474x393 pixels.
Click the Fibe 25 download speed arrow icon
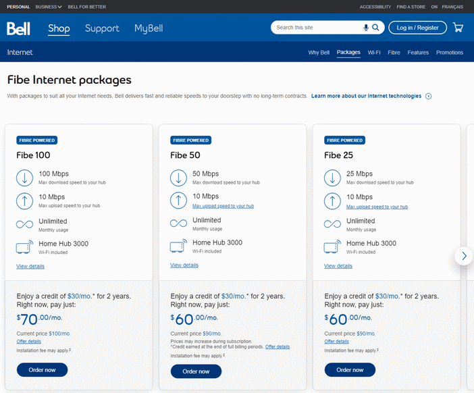click(332, 178)
